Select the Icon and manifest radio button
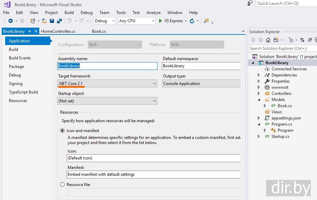317x200 pixels. (62, 131)
